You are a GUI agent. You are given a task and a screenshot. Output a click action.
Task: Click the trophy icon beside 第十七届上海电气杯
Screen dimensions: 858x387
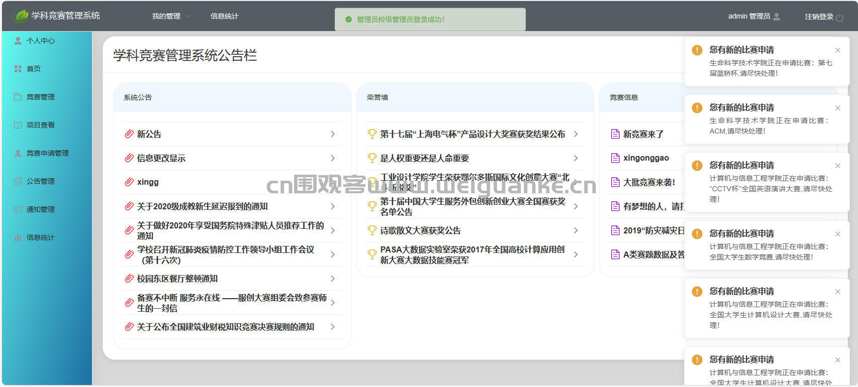tap(372, 134)
